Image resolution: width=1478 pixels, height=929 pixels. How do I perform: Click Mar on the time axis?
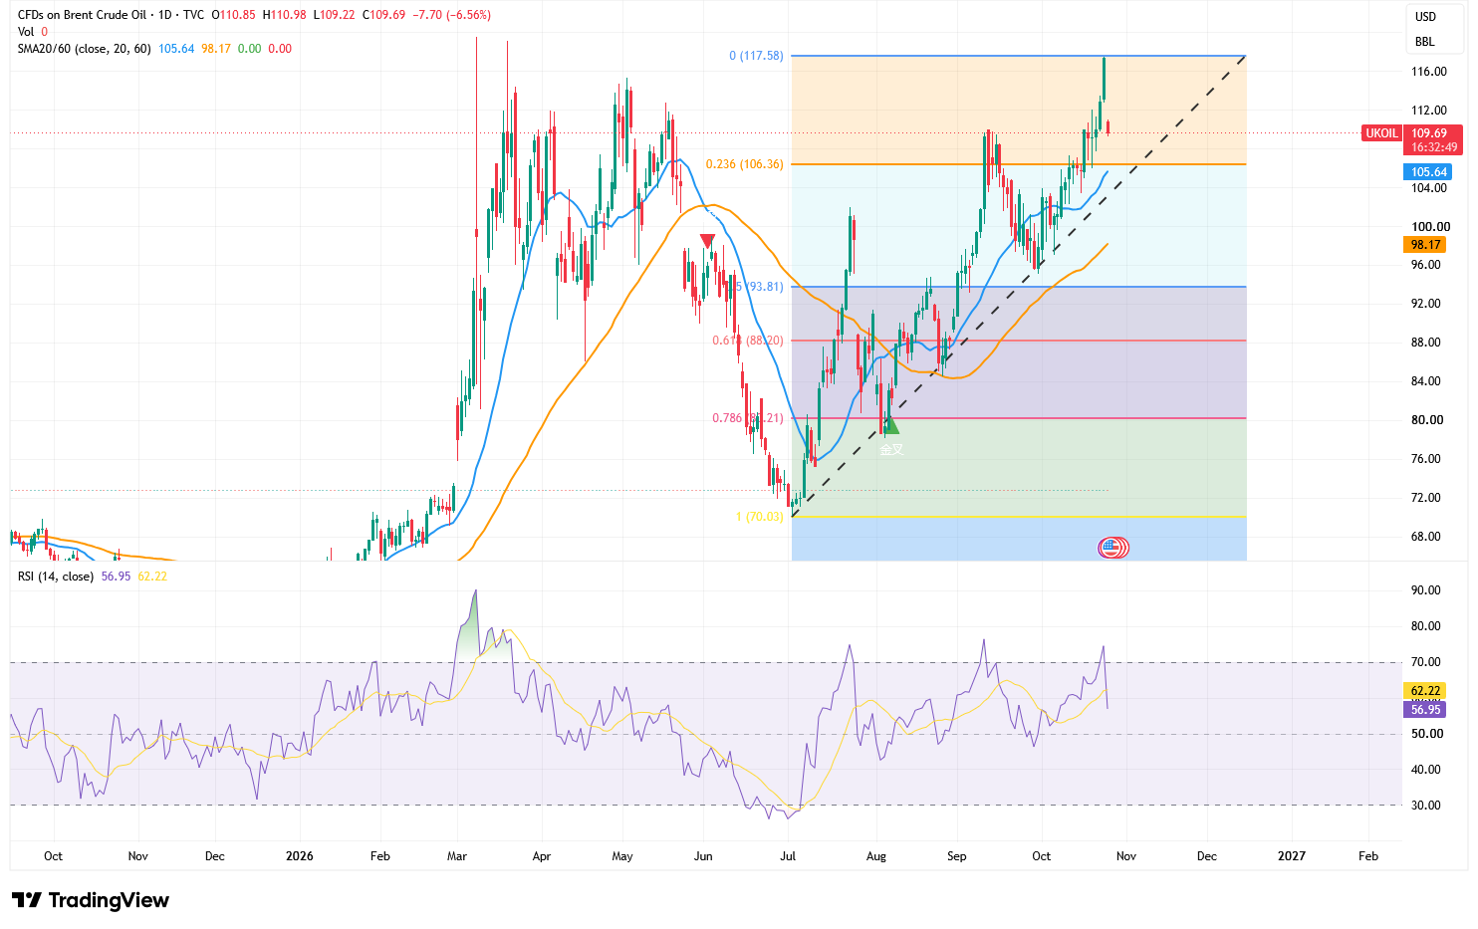[x=457, y=856]
